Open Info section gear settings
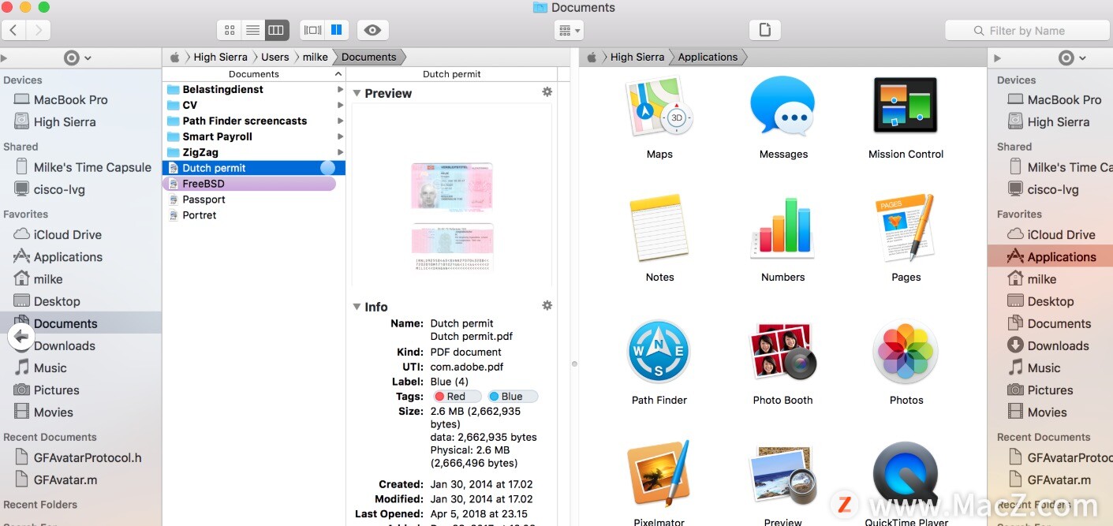Image resolution: width=1113 pixels, height=526 pixels. point(547,306)
